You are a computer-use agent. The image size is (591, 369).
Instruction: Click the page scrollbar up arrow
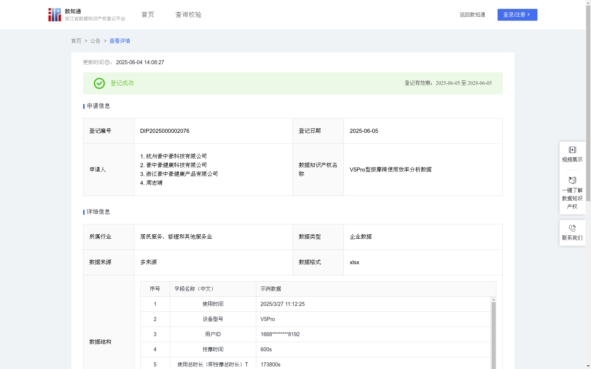point(588,3)
